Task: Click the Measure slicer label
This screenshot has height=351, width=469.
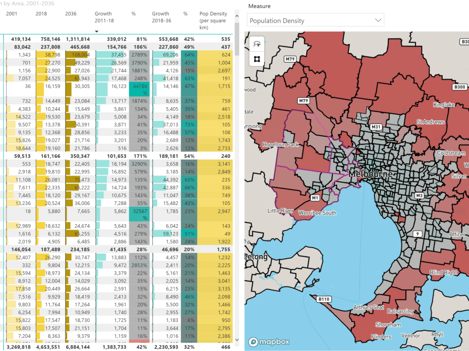Action: [x=259, y=6]
